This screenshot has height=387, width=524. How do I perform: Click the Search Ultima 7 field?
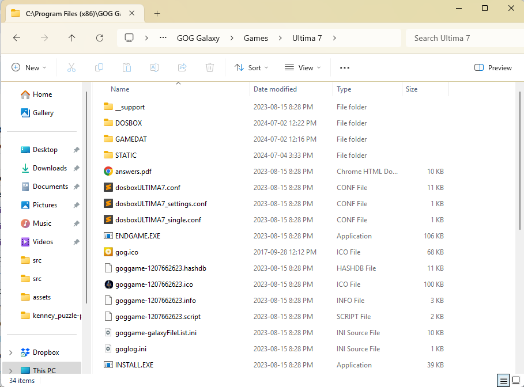pyautogui.click(x=465, y=38)
